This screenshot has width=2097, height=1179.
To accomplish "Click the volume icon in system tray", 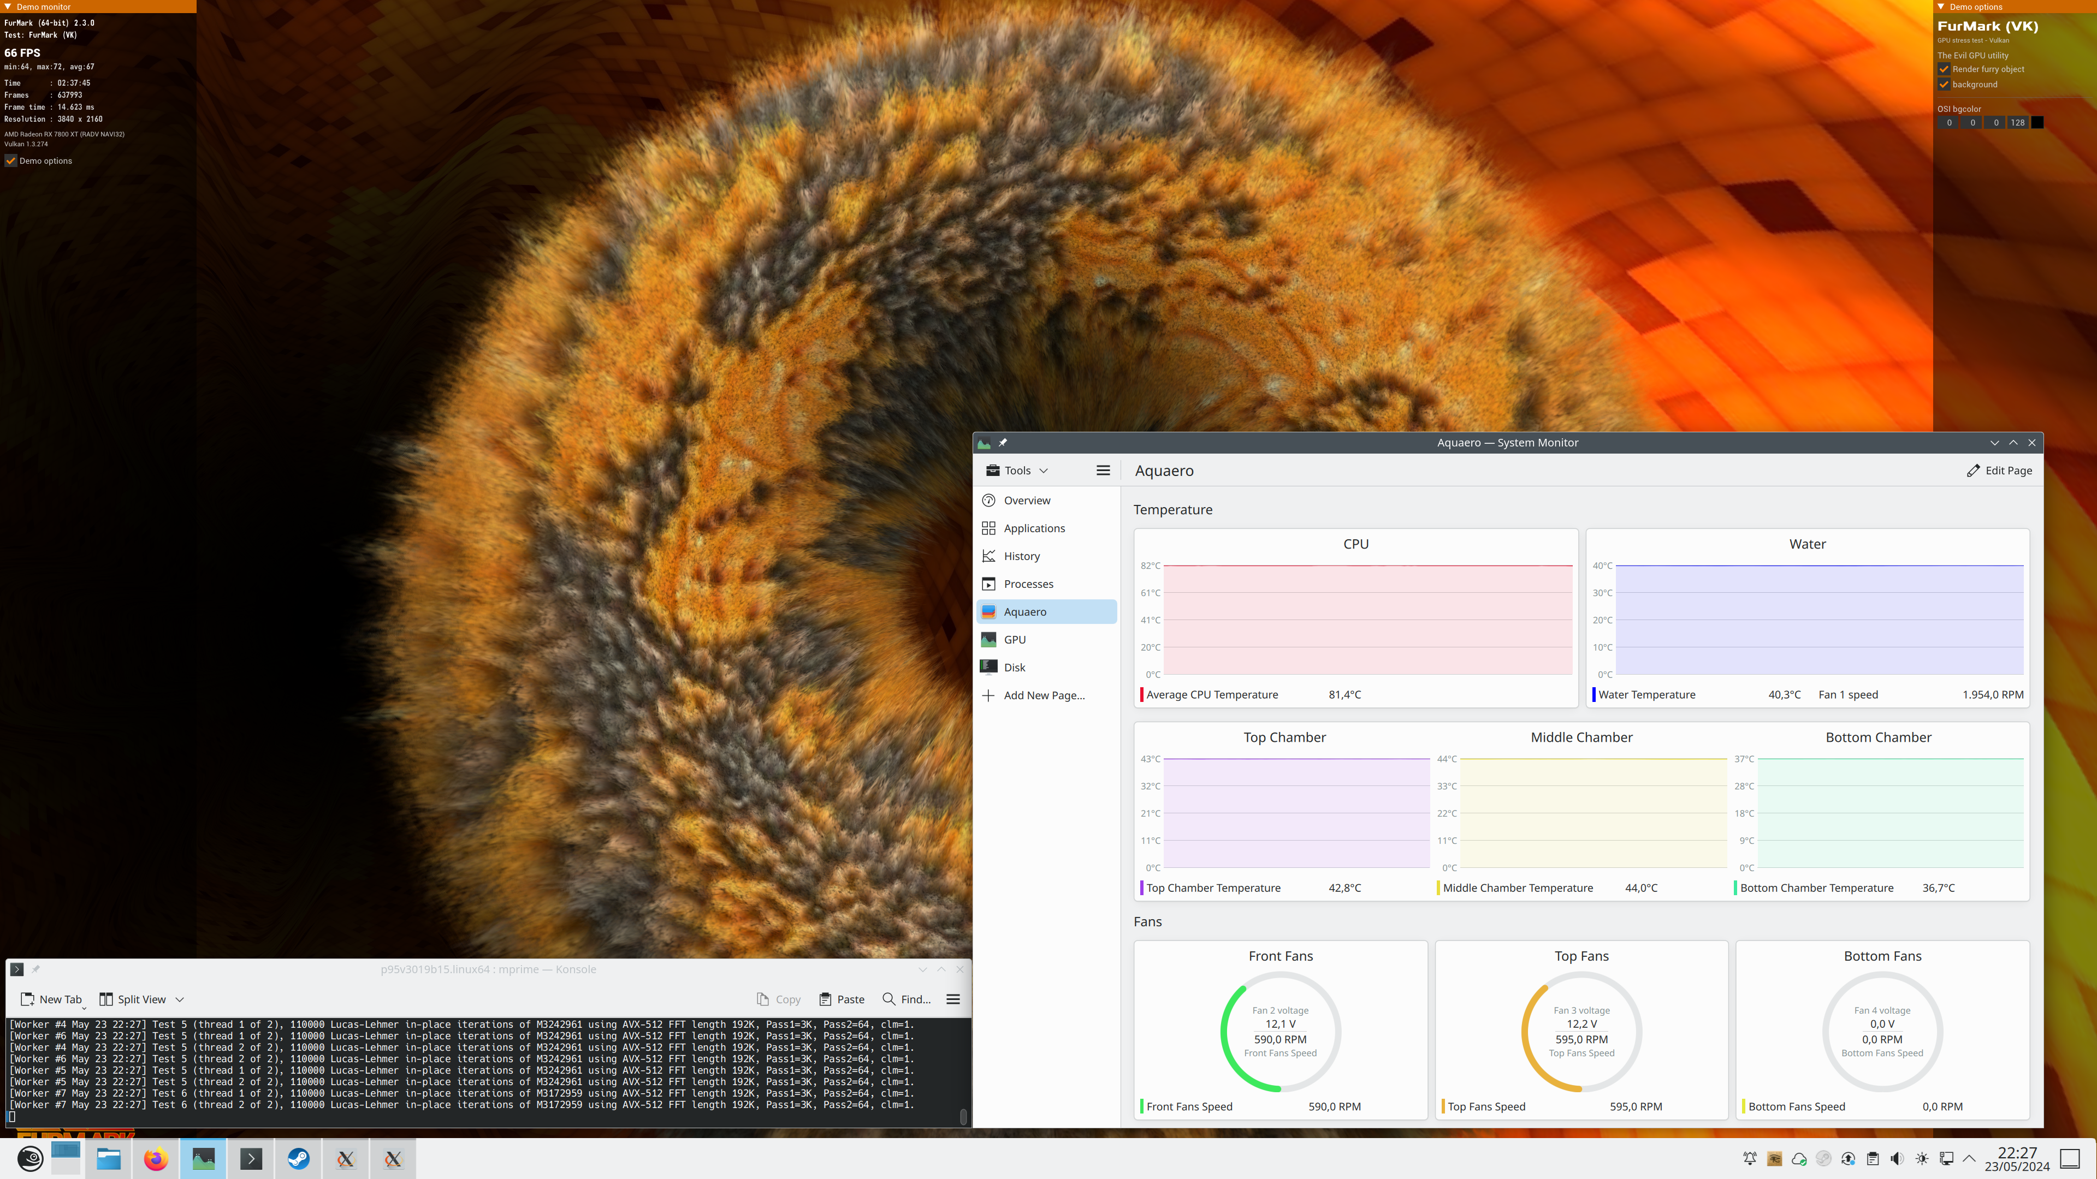I will pyautogui.click(x=1897, y=1159).
